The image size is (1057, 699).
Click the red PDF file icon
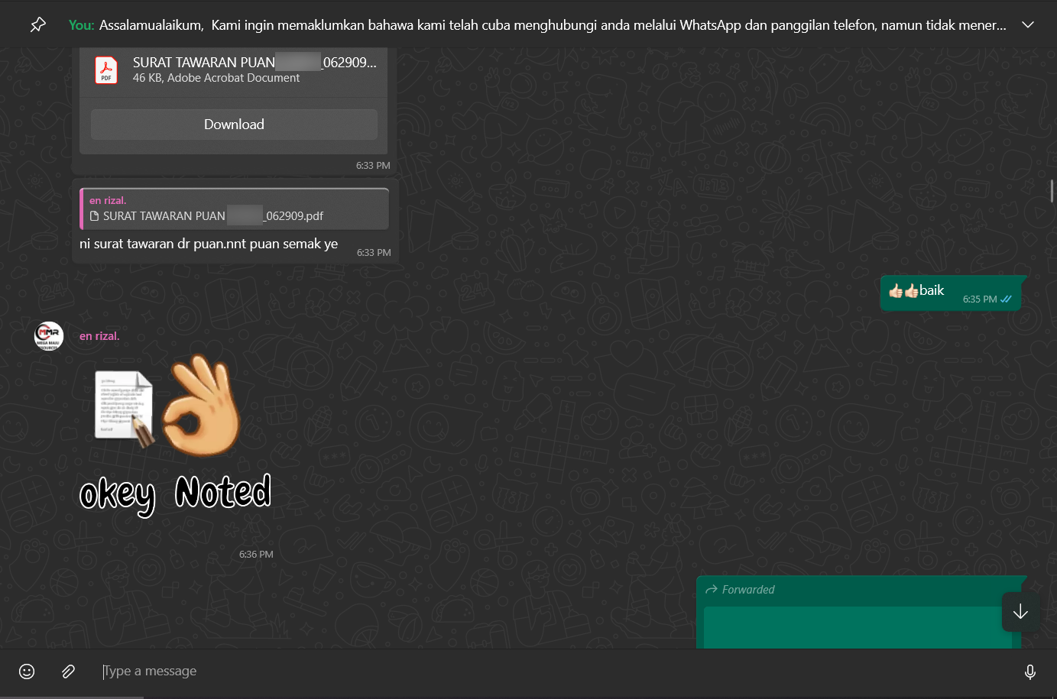tap(106, 70)
